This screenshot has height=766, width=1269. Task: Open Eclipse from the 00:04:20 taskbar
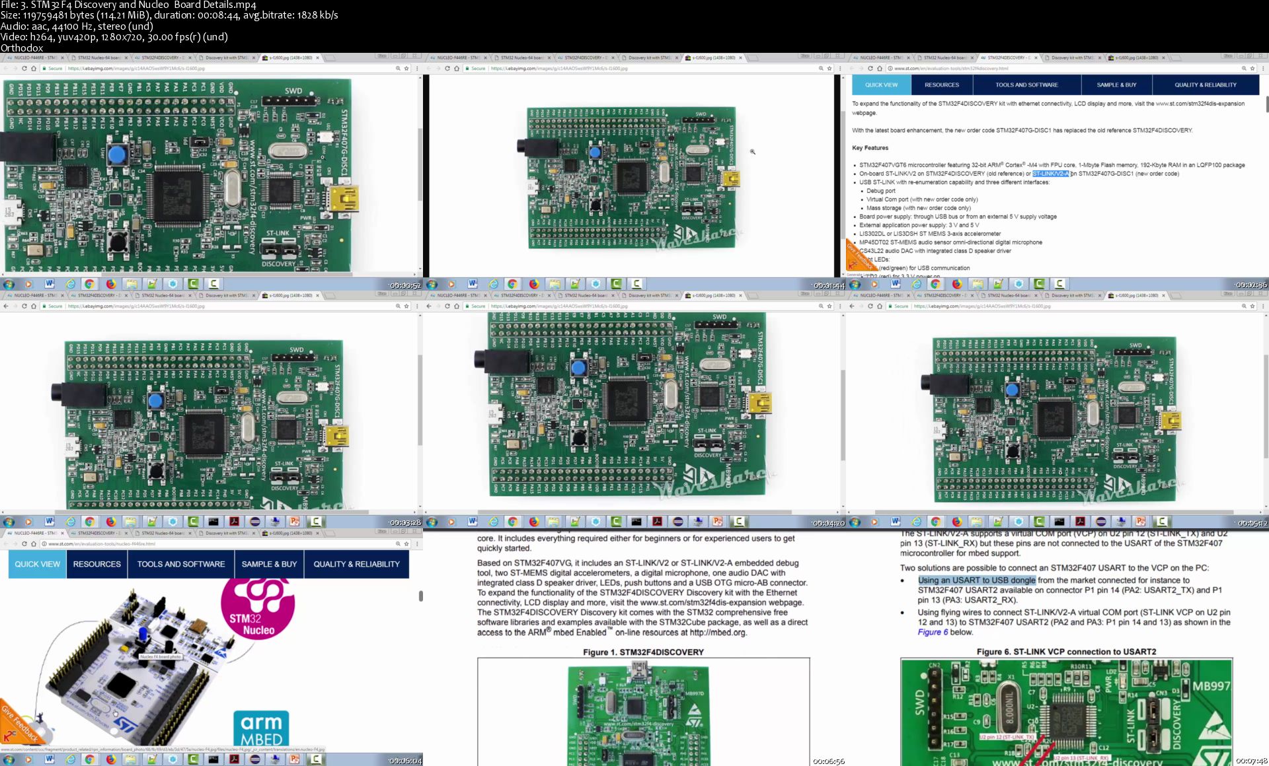coord(678,522)
